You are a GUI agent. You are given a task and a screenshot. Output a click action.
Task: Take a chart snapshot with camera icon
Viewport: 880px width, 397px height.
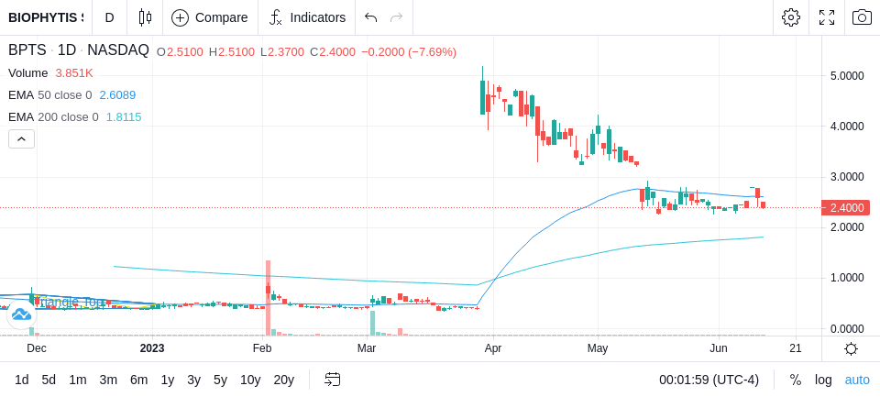[x=862, y=17]
